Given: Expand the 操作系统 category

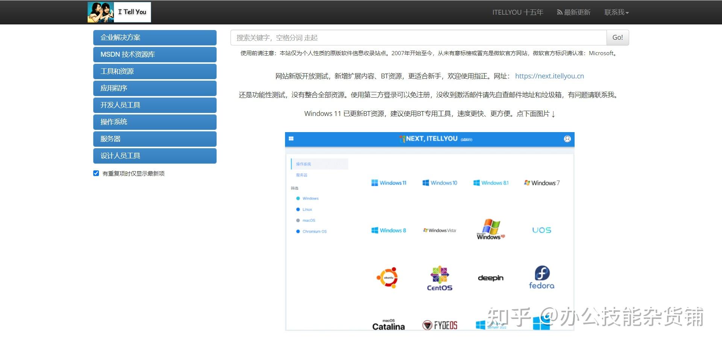Looking at the screenshot, I should [x=155, y=122].
